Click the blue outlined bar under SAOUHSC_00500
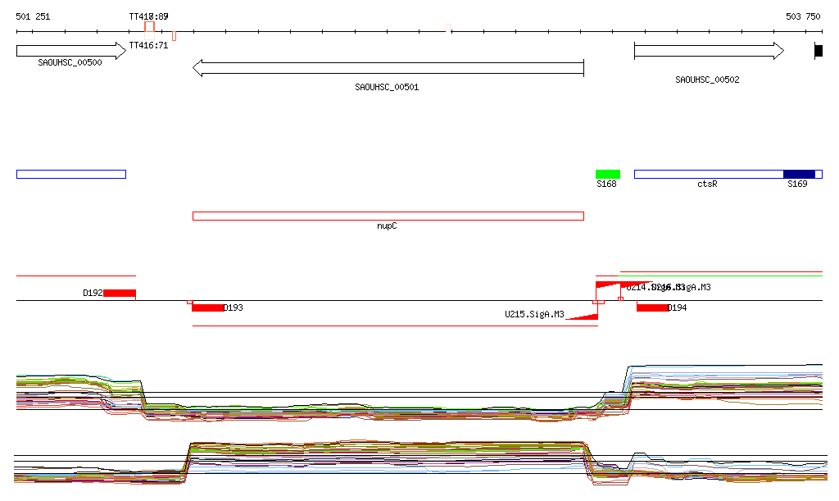 point(71,174)
